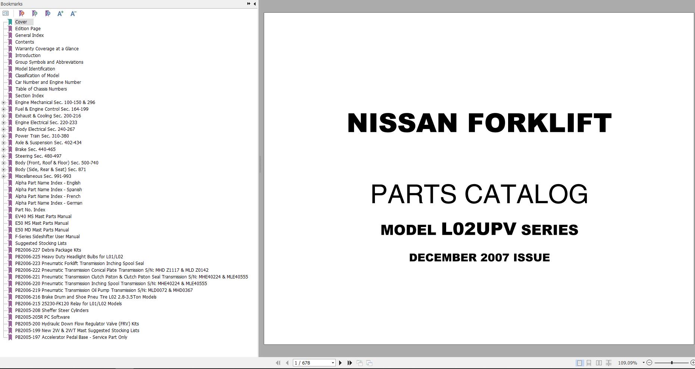Screen dimensions: 695x369
Task: Click the add new bookmark icon
Action: 35,13
